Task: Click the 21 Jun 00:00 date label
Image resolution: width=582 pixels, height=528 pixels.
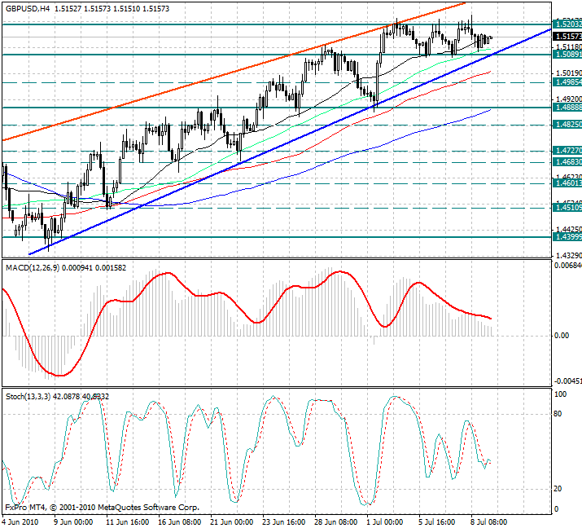Action: pos(232,522)
